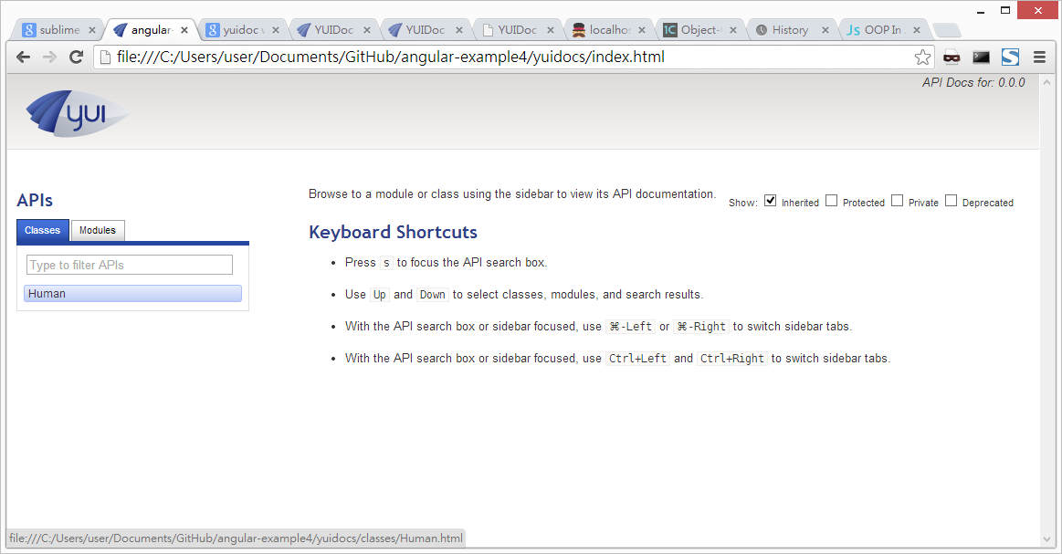Image resolution: width=1062 pixels, height=554 pixels.
Task: Click the browser back arrow
Action: [x=23, y=57]
